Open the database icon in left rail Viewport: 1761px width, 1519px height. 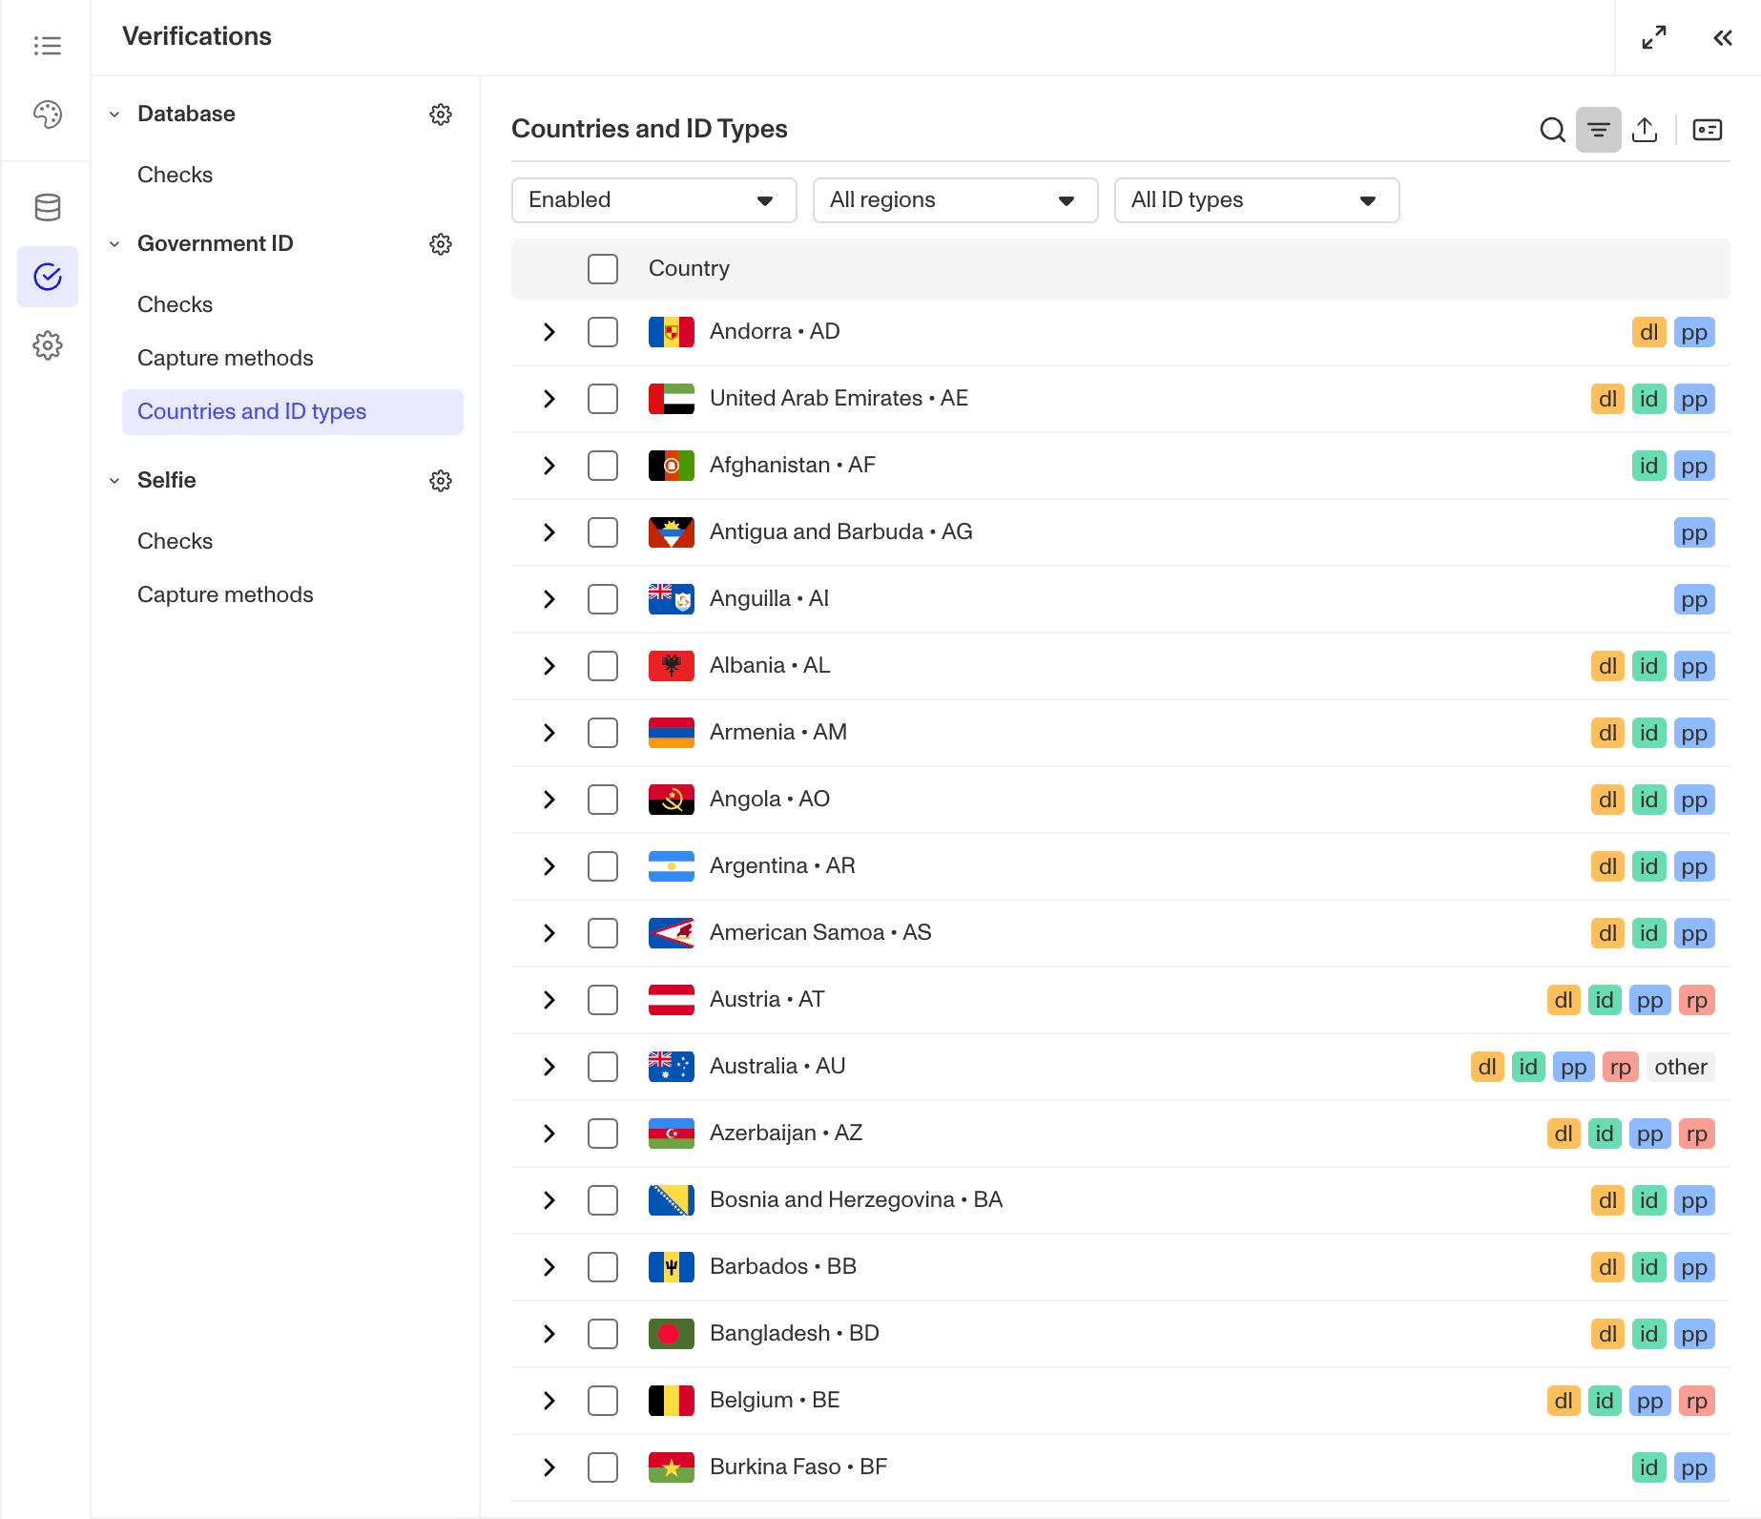(48, 207)
